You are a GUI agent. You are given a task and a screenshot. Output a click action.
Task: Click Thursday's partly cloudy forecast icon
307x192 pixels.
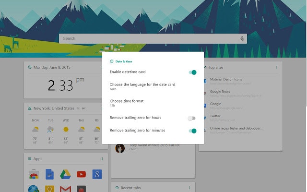(81, 129)
